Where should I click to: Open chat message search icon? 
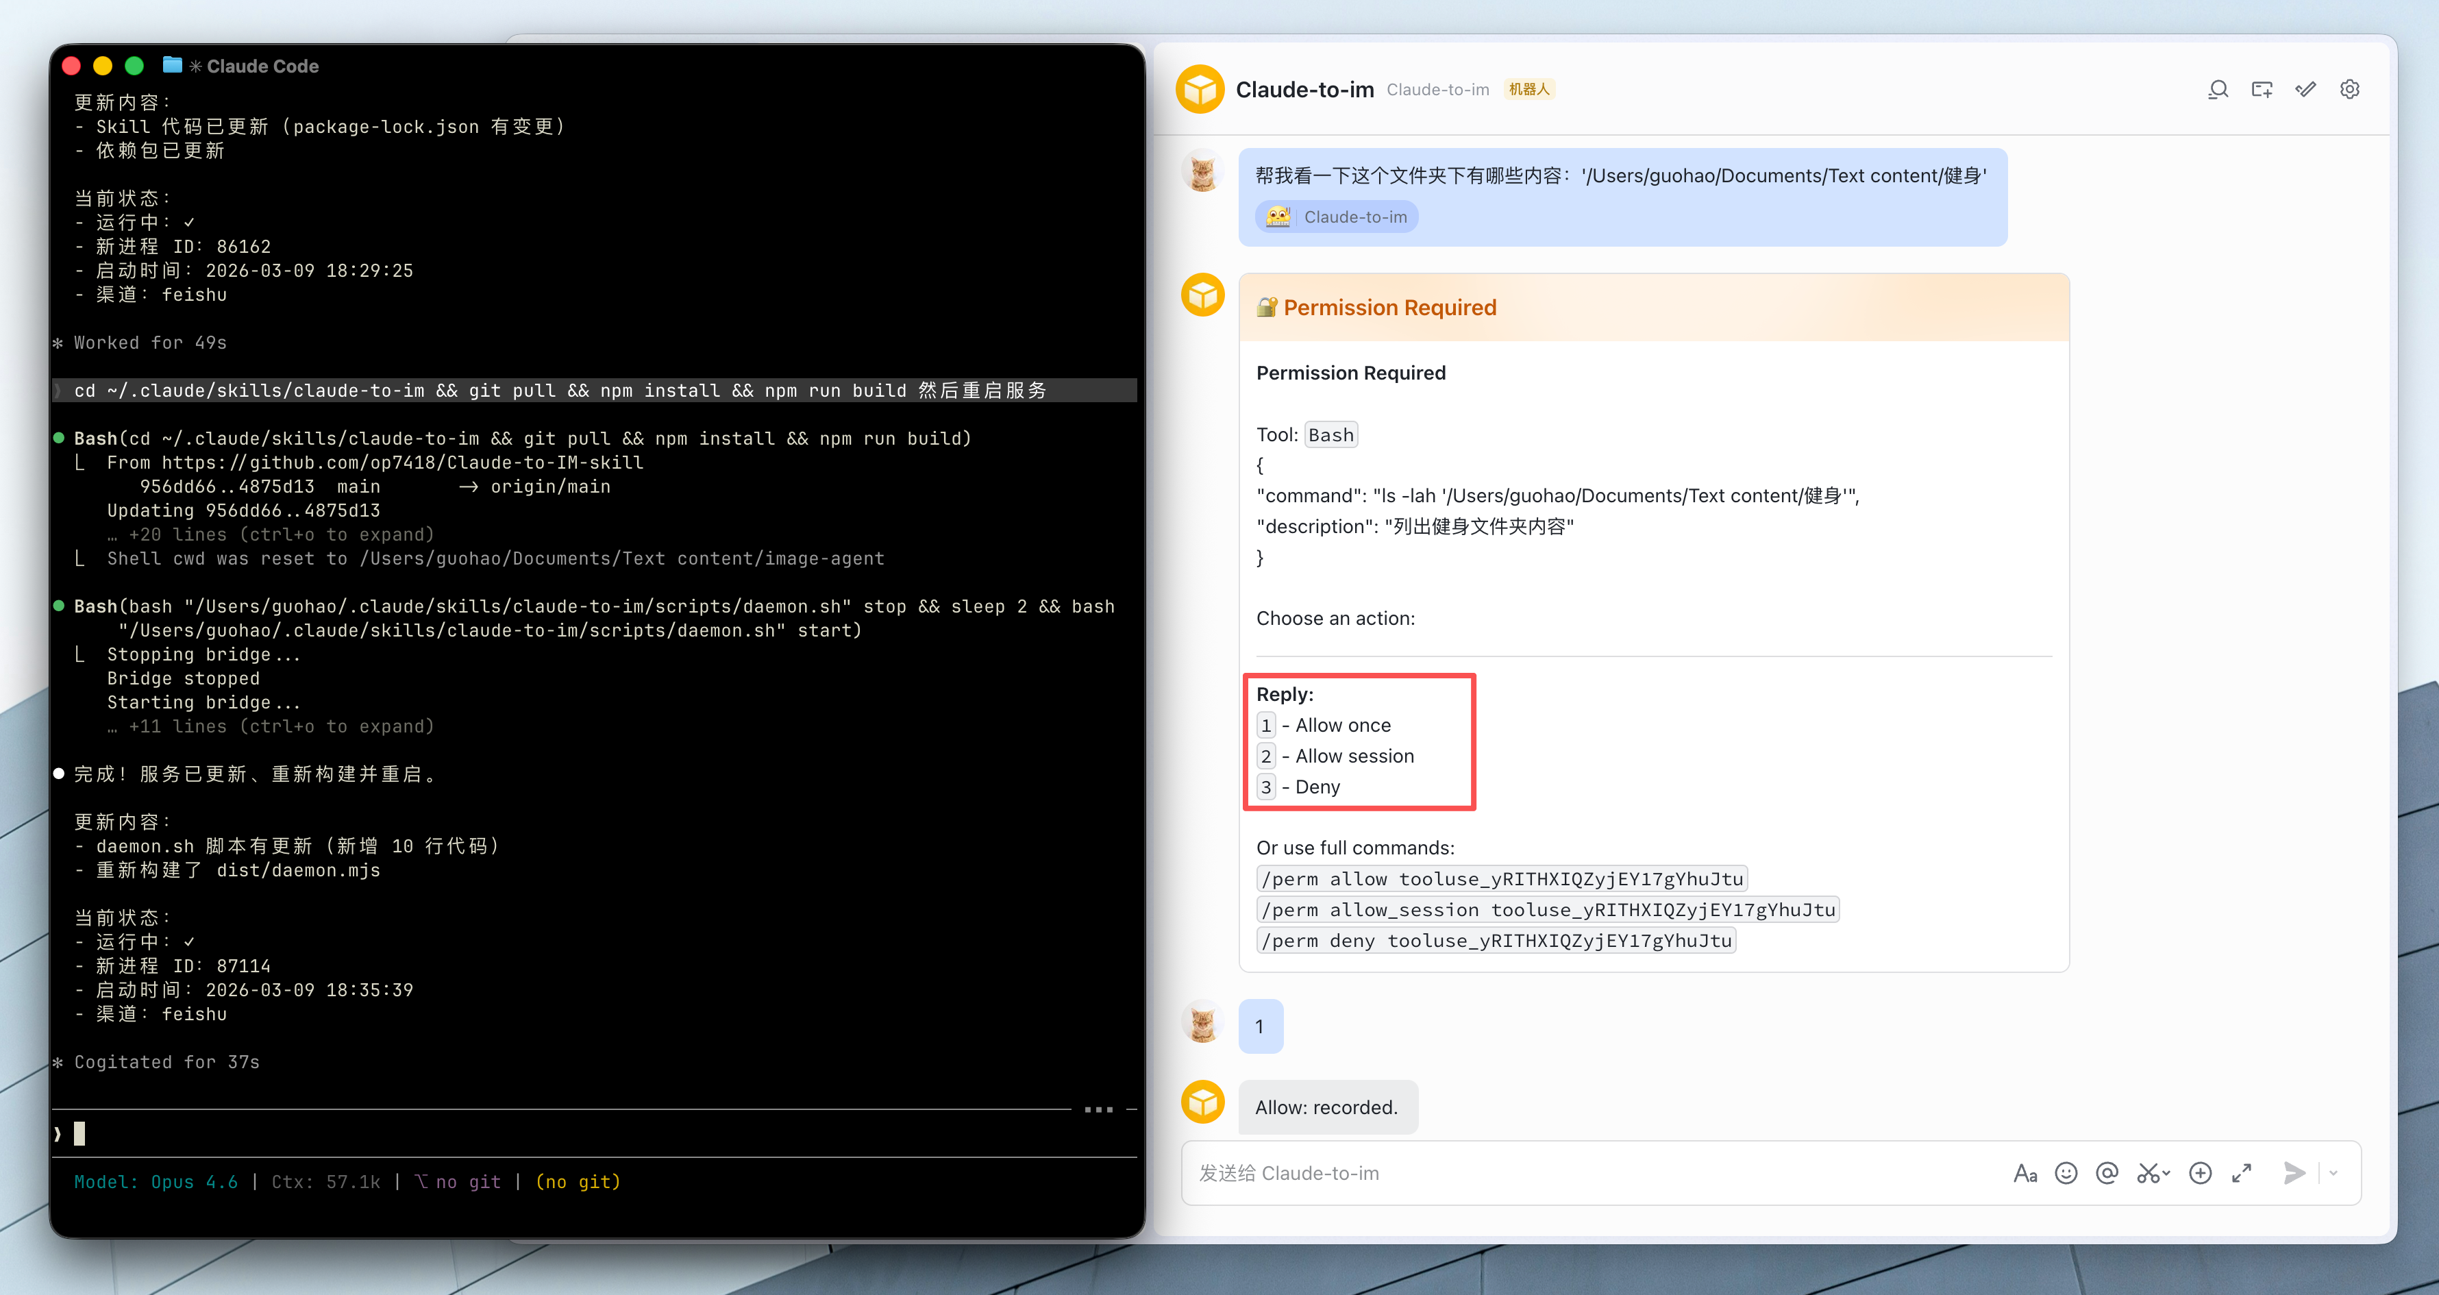click(x=2218, y=89)
